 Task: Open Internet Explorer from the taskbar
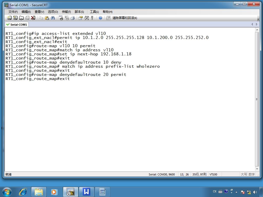[x=23, y=192]
